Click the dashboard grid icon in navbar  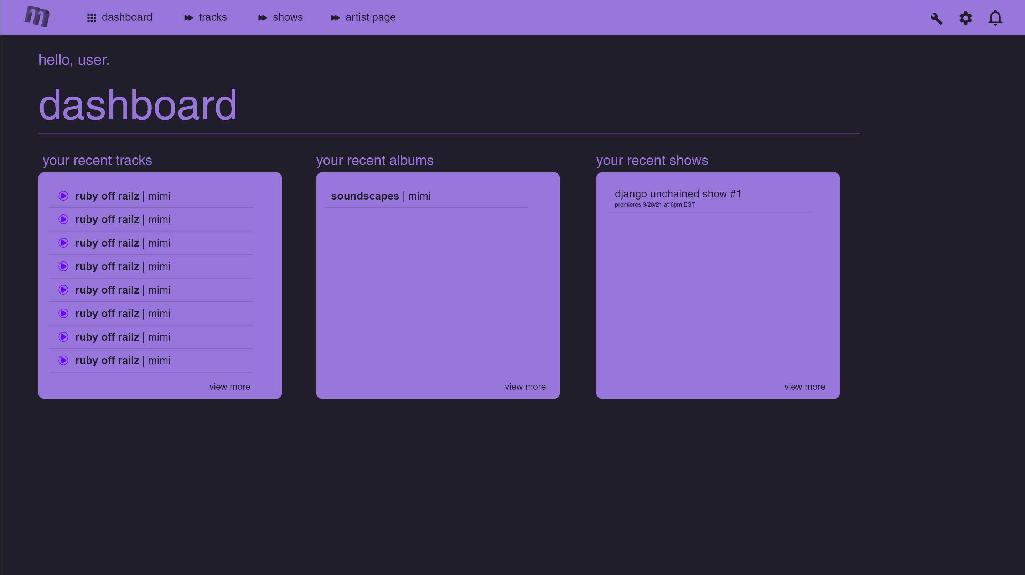[x=92, y=18]
